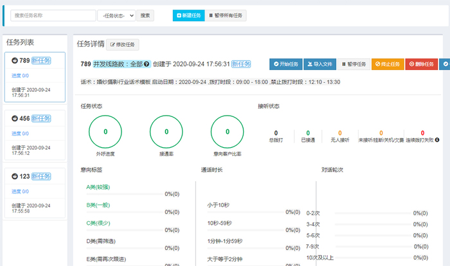Click the 1分钟-1分59秒 duration progress bar
Image resolution: width=450 pixels, height=266 pixels.
[246, 248]
